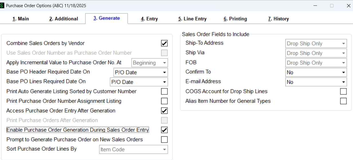
Task: Open the Sort Purchase Order Lines By dropdown
Action: [134, 149]
